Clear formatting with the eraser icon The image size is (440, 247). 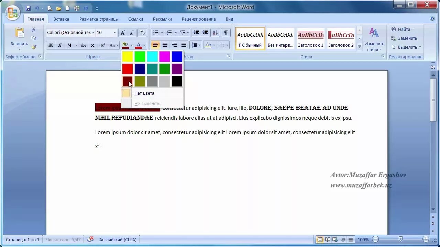click(142, 33)
